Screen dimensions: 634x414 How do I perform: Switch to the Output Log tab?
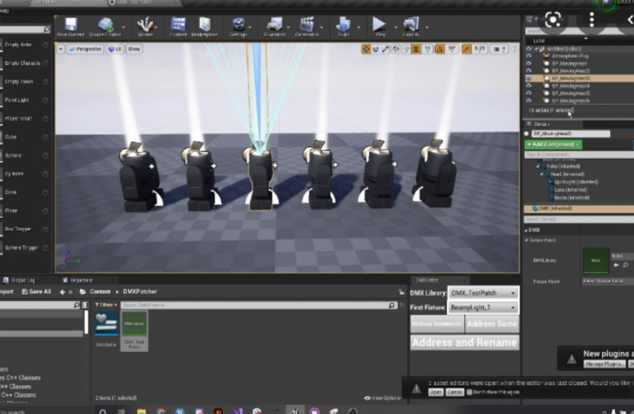click(20, 280)
